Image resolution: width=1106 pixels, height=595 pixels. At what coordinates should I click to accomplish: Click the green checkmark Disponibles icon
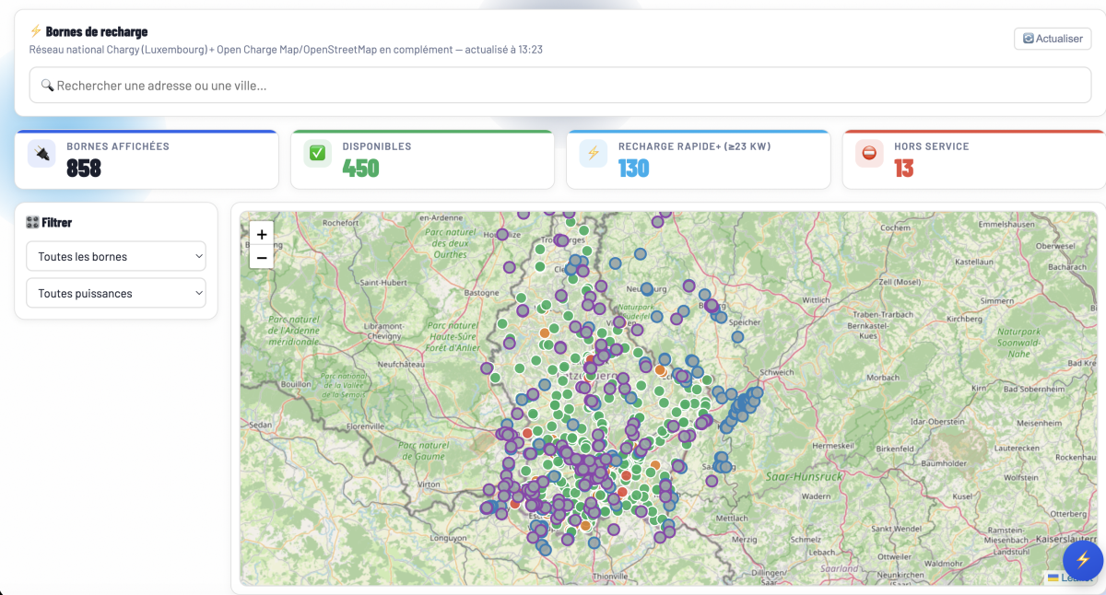318,153
